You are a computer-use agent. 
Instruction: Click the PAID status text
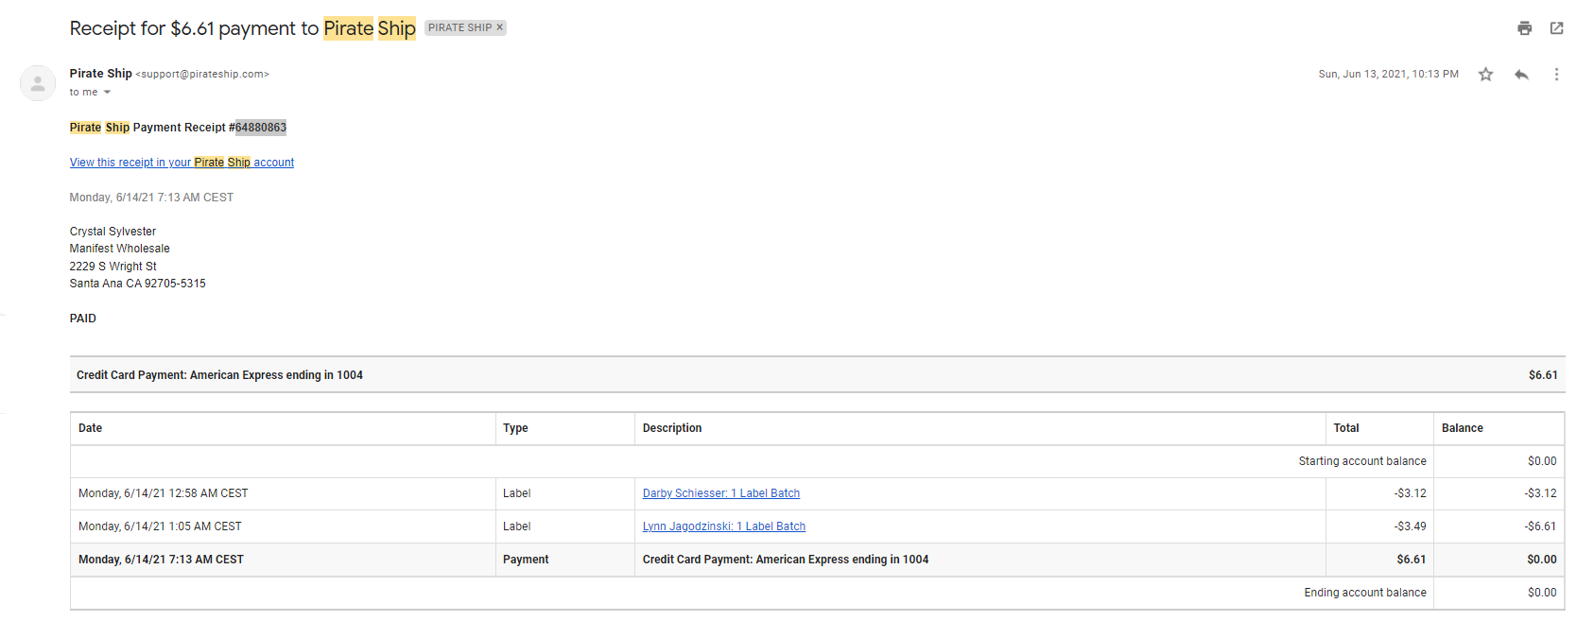[x=83, y=319]
